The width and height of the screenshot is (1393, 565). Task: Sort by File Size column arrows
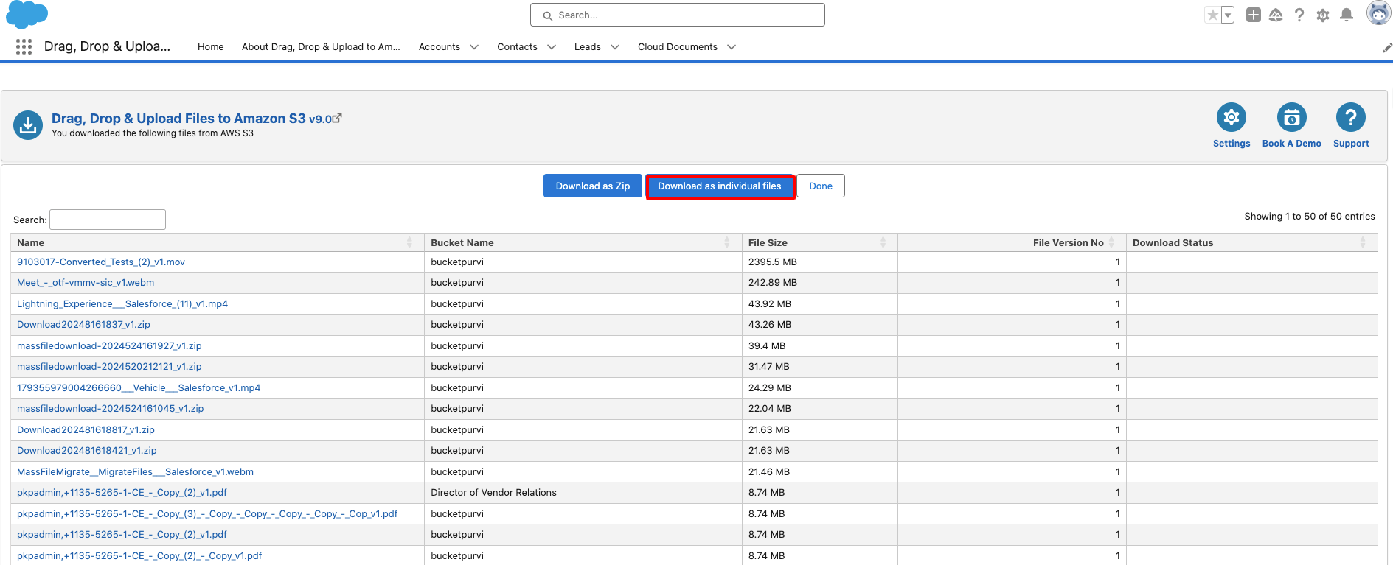[883, 242]
